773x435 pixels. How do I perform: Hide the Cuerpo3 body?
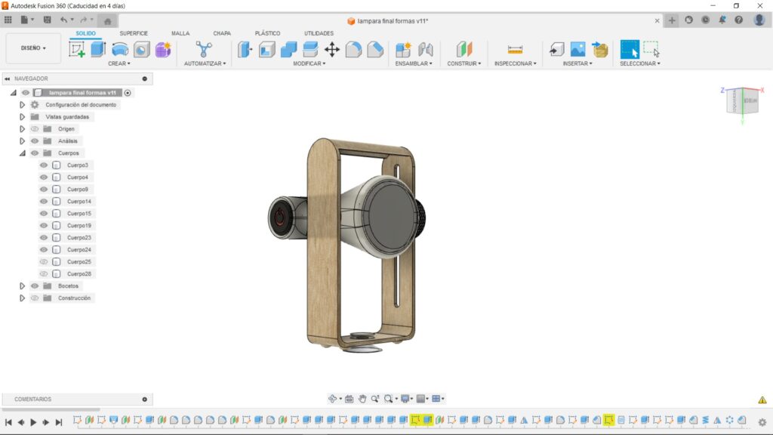coord(44,165)
